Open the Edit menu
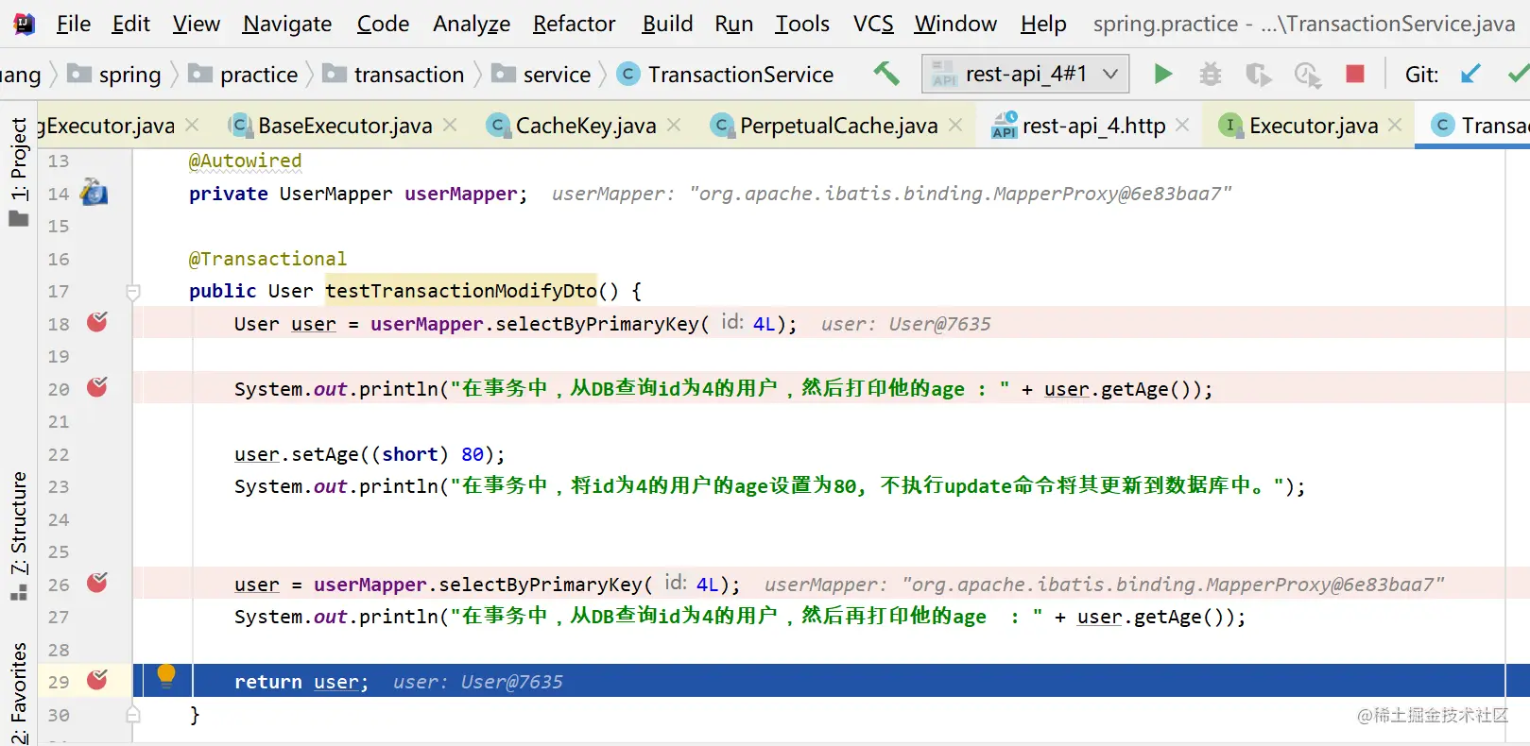 130,24
